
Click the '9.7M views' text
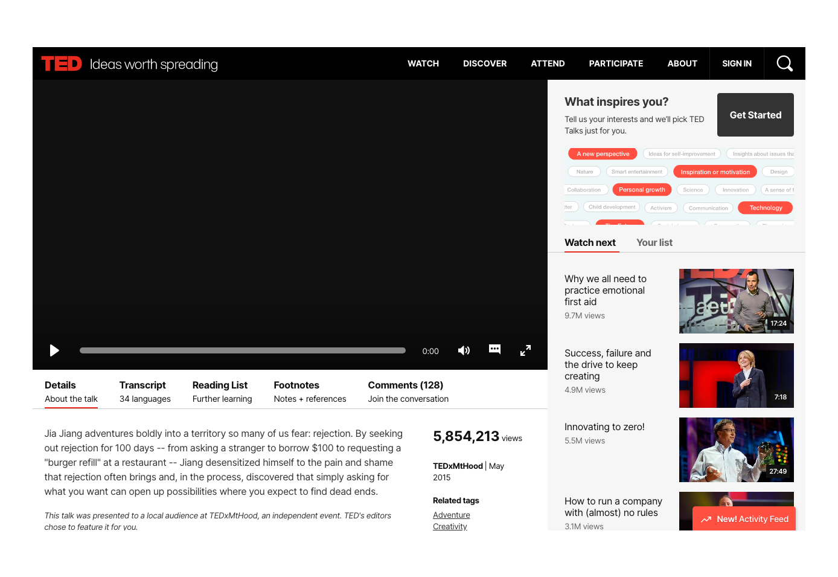pyautogui.click(x=584, y=315)
